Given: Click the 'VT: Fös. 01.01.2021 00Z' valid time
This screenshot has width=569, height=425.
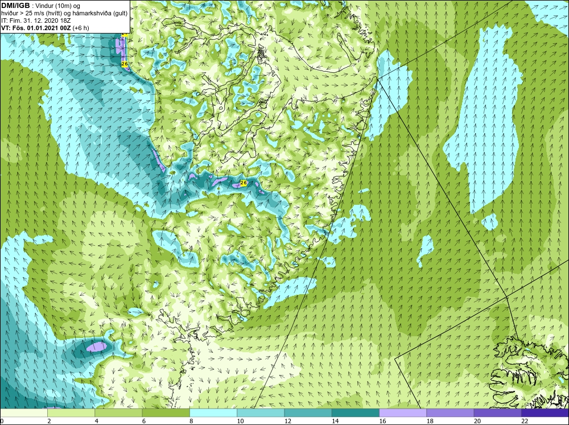Looking at the screenshot, I should click(x=36, y=27).
